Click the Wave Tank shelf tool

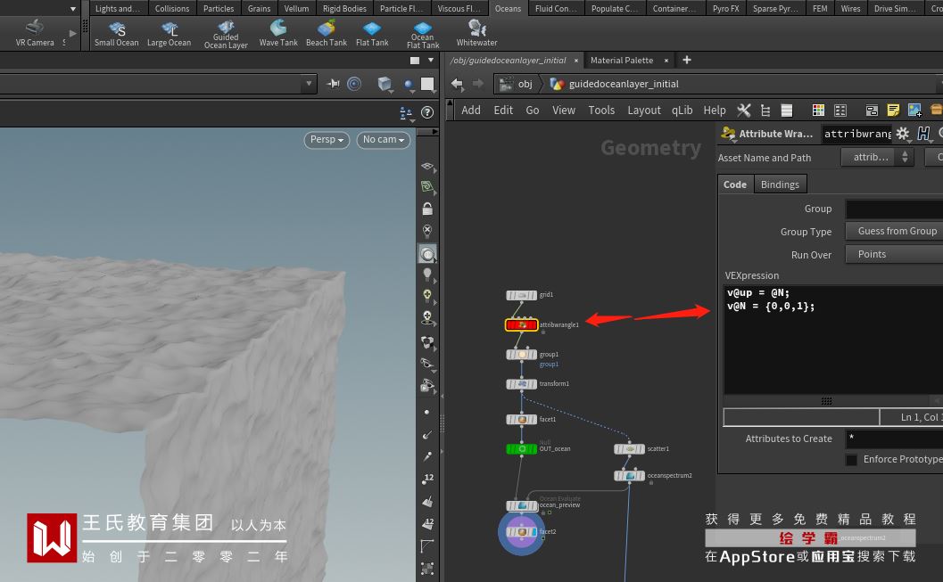278,33
